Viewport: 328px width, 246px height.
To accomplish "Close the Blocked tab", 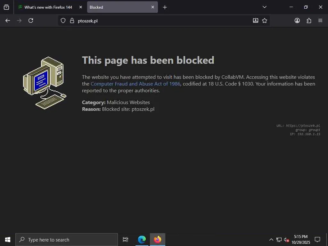I will click(x=153, y=7).
